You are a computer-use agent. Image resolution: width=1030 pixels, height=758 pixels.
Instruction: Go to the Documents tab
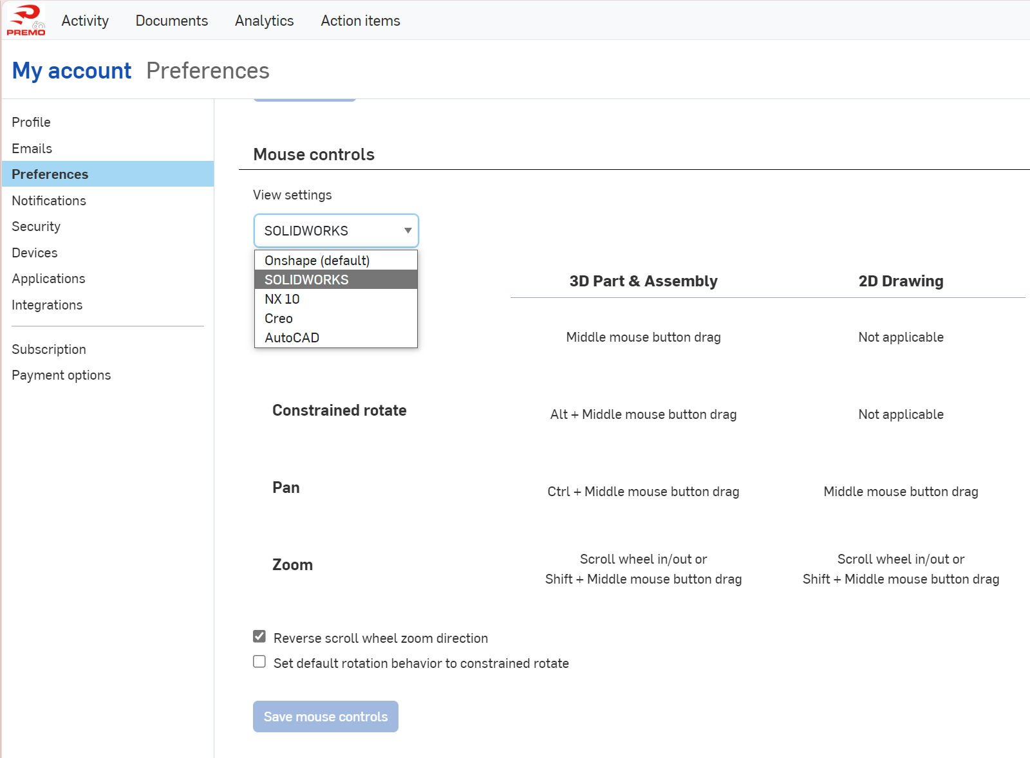point(171,21)
